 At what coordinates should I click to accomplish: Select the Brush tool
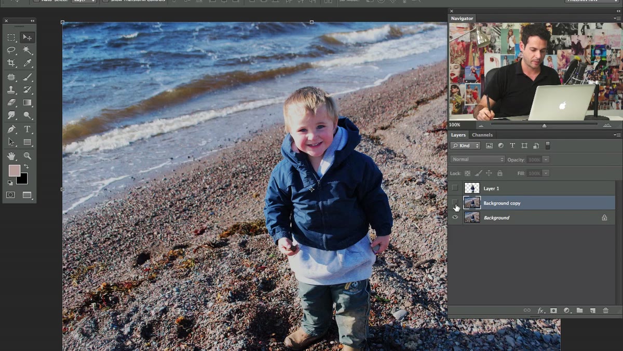(27, 77)
